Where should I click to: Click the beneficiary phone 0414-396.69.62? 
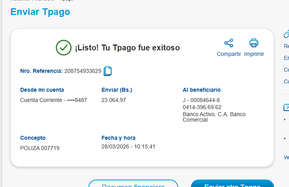pos(202,107)
